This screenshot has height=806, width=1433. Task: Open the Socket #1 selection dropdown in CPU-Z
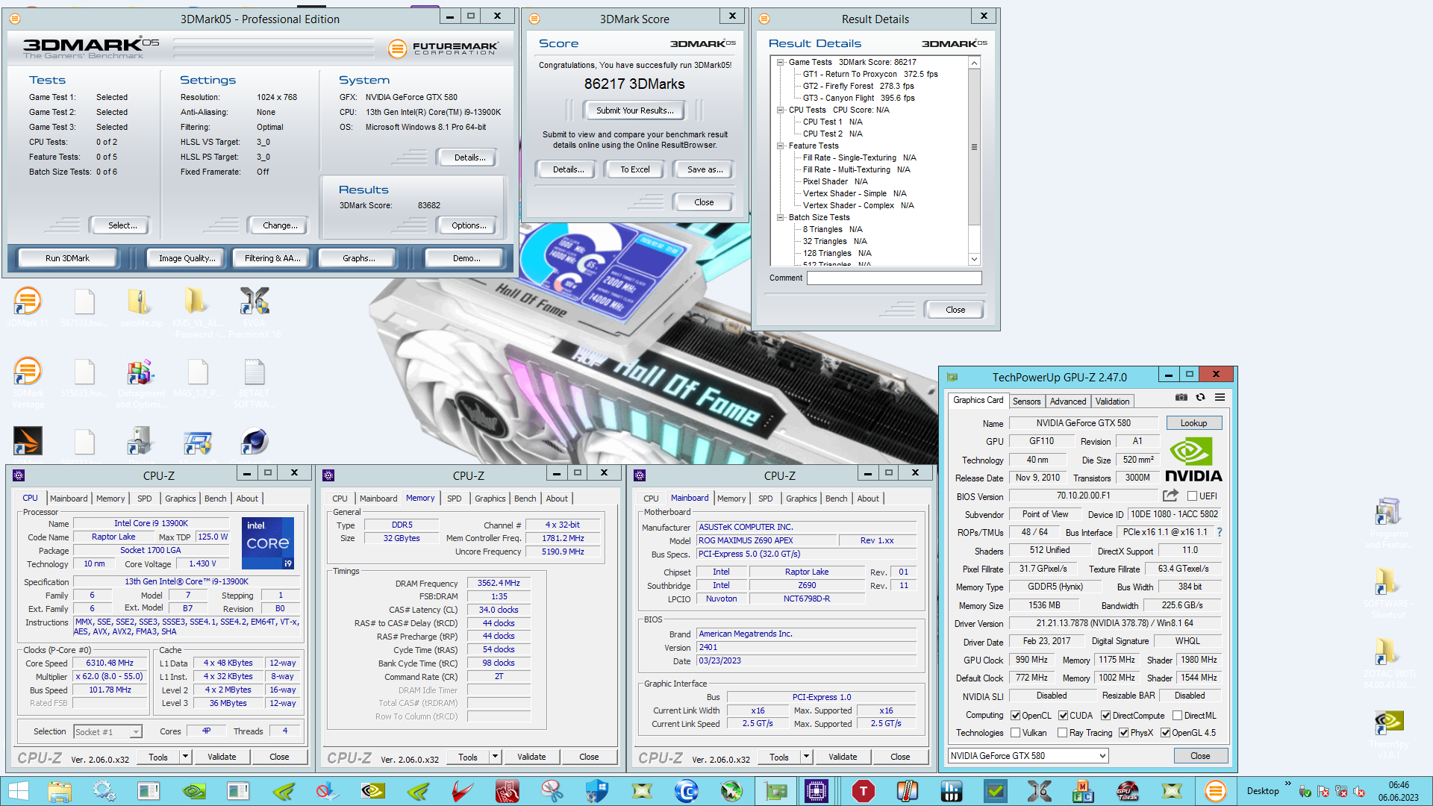coord(107,732)
